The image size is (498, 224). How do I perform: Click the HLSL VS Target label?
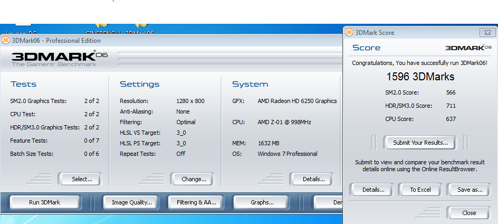[140, 133]
